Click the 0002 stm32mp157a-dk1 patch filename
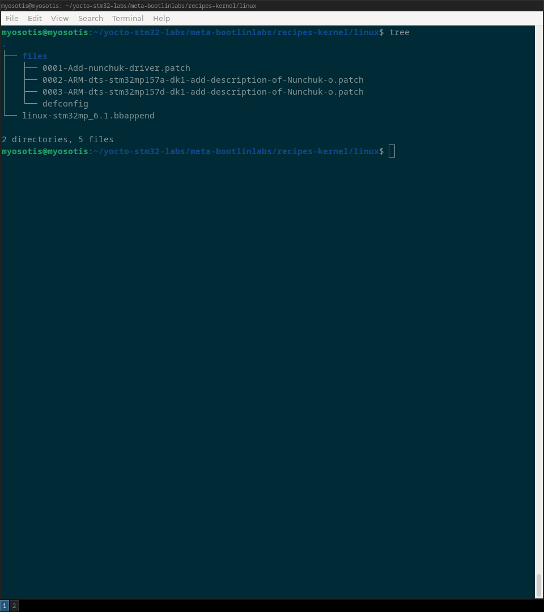The height and width of the screenshot is (612, 544). (203, 80)
